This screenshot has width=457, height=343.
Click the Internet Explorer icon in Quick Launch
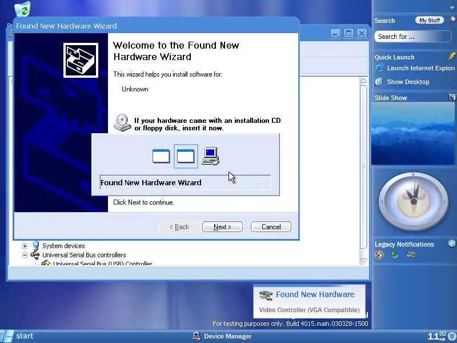pyautogui.click(x=379, y=68)
